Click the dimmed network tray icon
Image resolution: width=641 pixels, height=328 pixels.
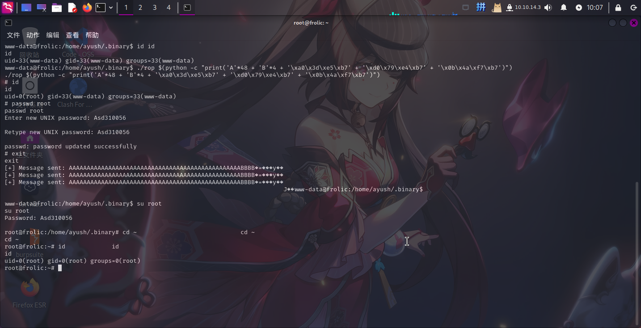click(x=466, y=8)
